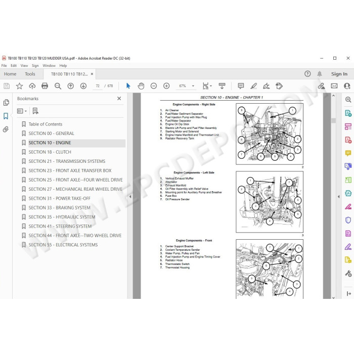Go to SECTION 33 - BRAKING SYSTEM
Image resolution: width=354 pixels, height=354 pixels.
click(59, 208)
